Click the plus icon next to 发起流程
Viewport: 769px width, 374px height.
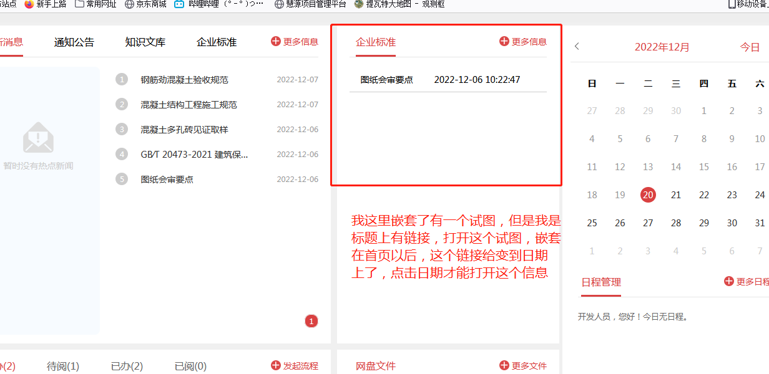[275, 367]
